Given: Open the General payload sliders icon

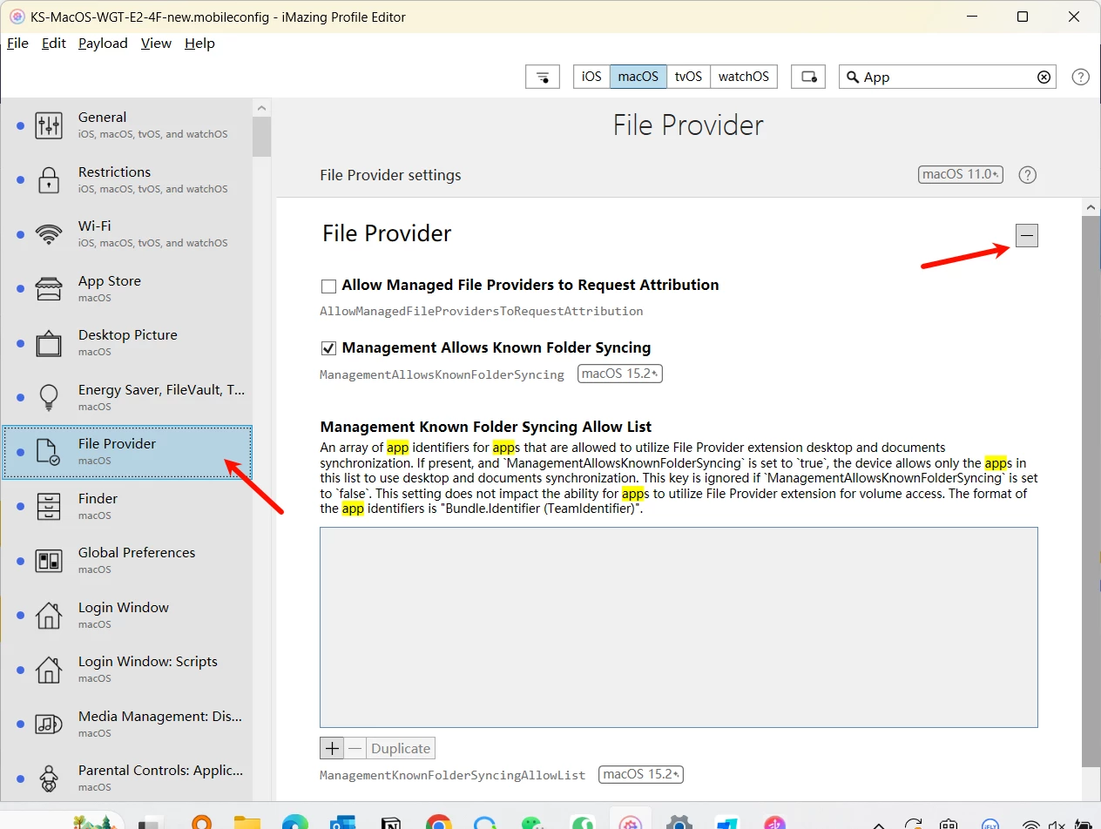Looking at the screenshot, I should [49, 125].
